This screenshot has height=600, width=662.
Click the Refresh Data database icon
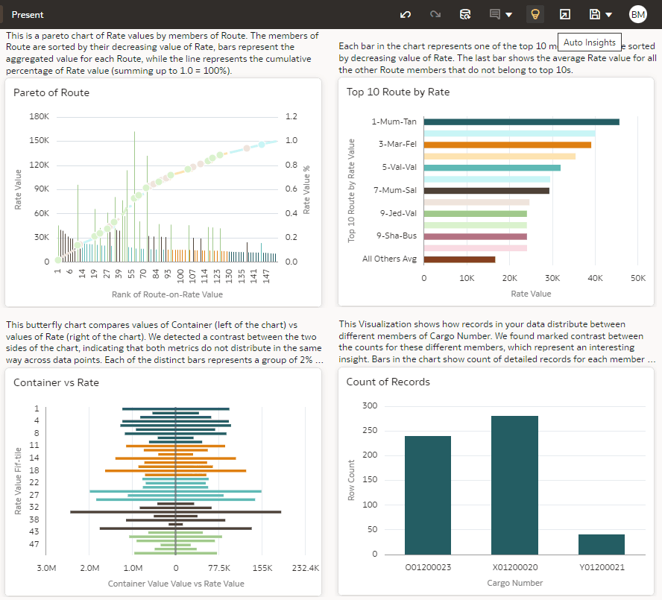click(465, 14)
